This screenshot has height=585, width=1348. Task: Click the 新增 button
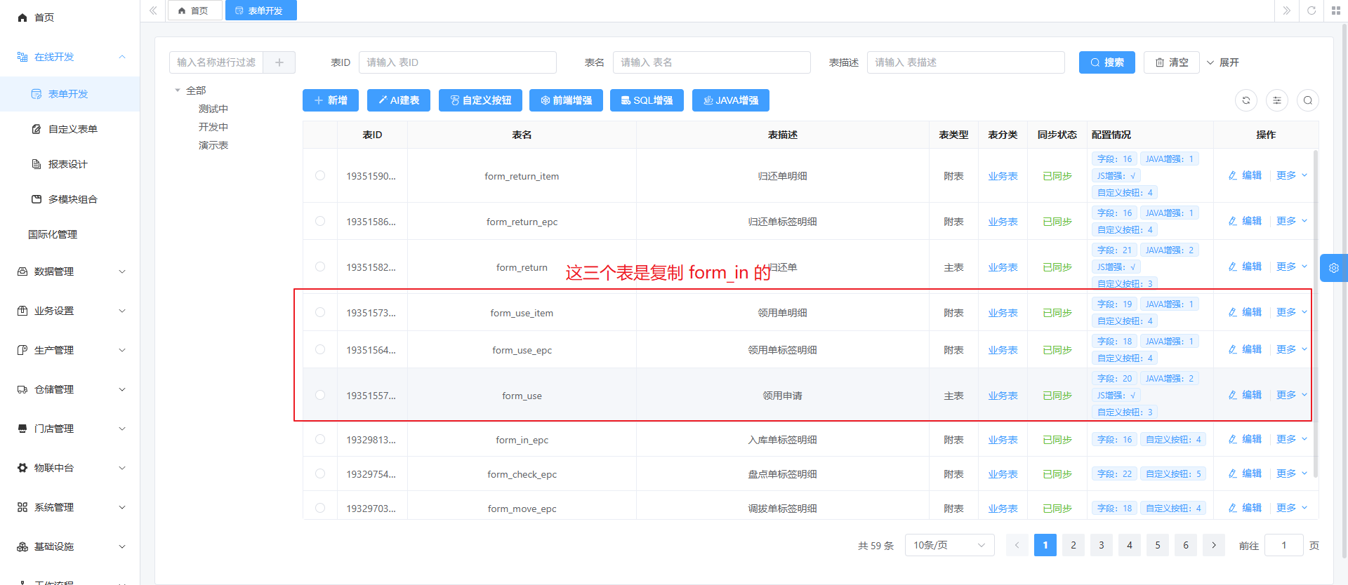(x=331, y=100)
